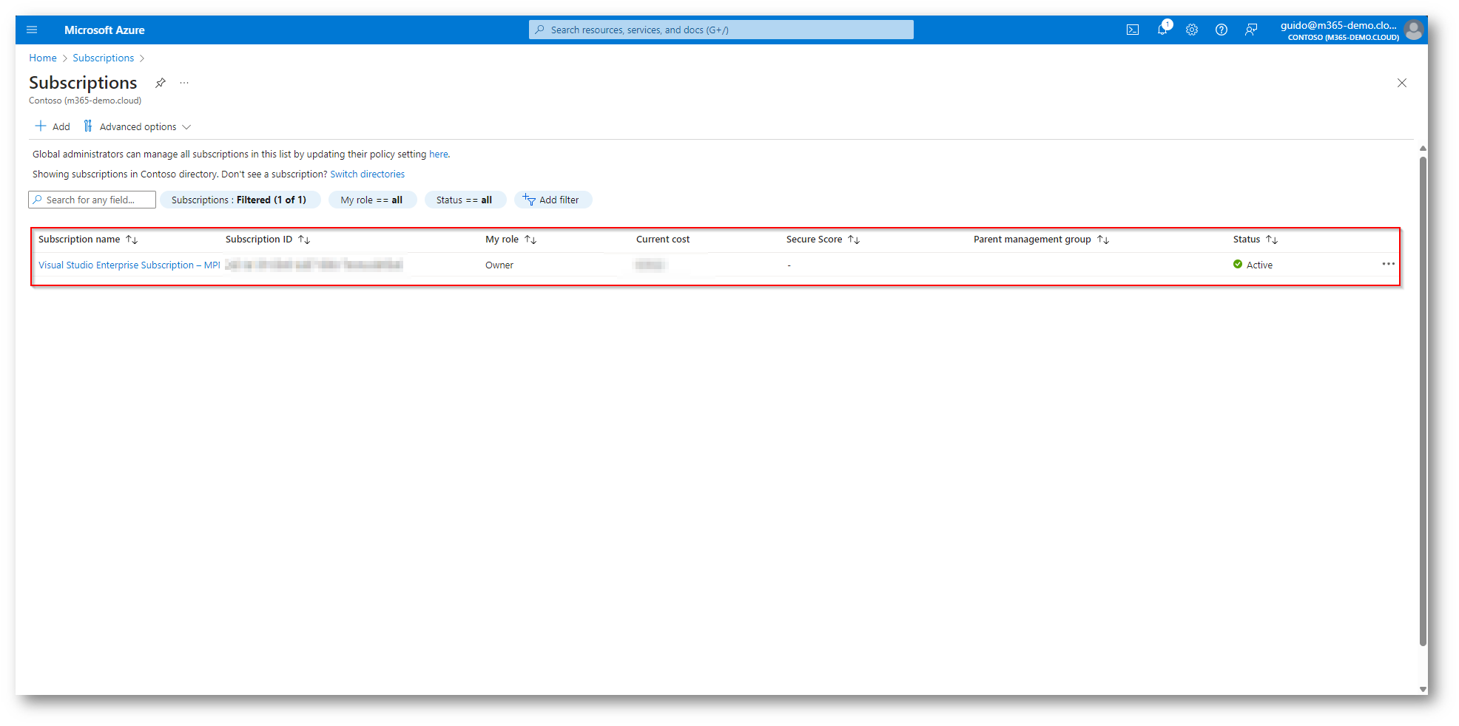Open the notifications bell
The height and width of the screenshot is (726, 1459).
point(1163,29)
